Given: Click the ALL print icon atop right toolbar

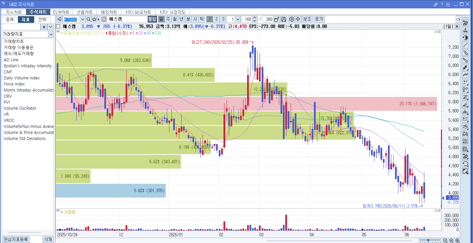Looking at the screenshot, I should pos(465,23).
